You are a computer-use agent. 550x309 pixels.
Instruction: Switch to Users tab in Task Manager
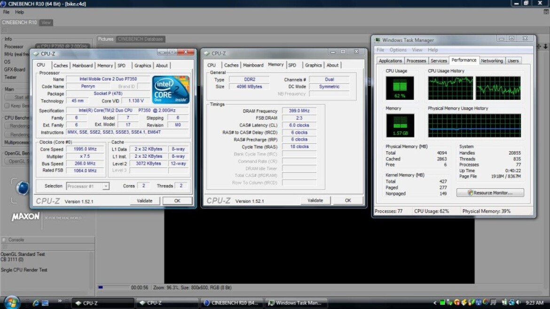point(513,61)
